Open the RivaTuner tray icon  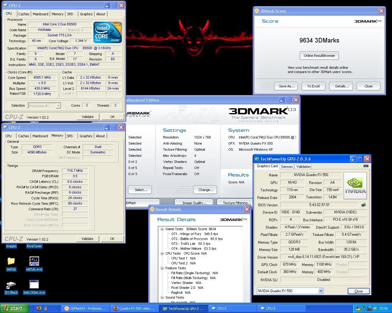369,308
